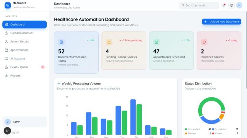This screenshot has height=138, width=247.
Task: Click the calendar-check icon on Appointments Scheduled card
Action: 156,42
